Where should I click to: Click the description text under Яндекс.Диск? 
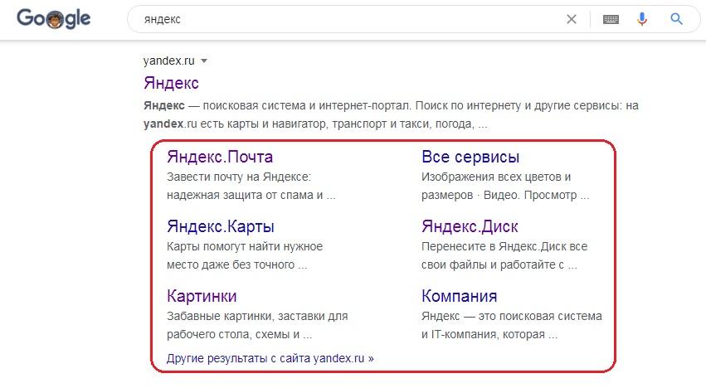click(504, 256)
